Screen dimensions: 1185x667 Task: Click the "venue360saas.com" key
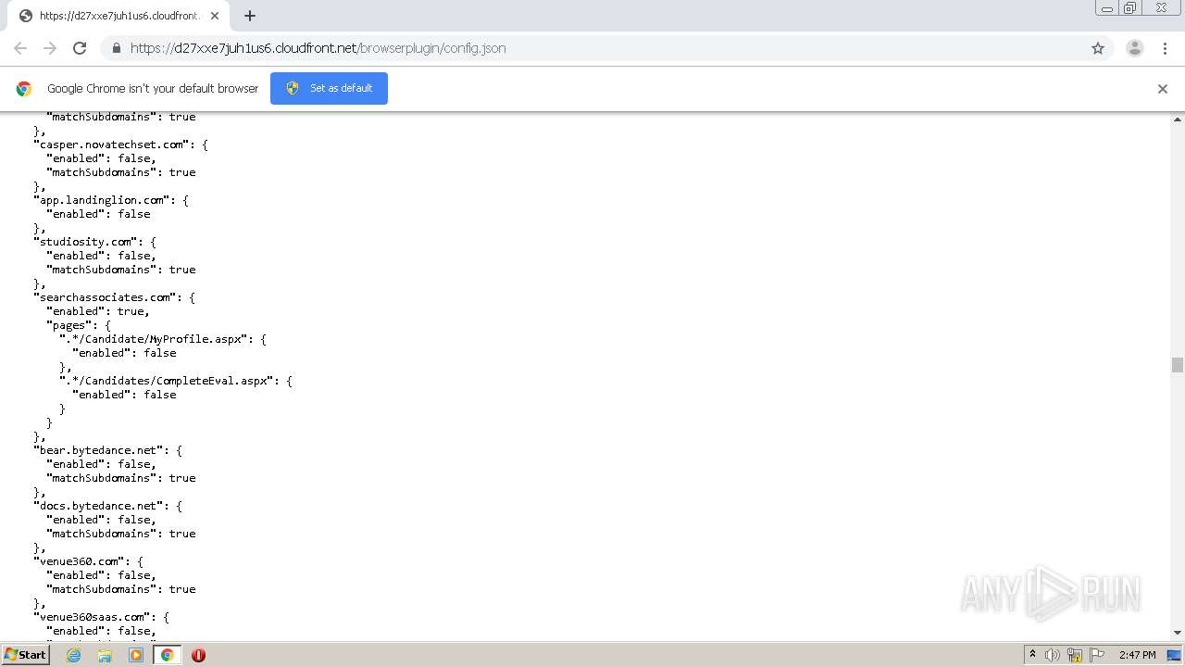[93, 617]
